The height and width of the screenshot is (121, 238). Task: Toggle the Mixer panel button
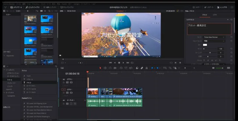click(197, 7)
